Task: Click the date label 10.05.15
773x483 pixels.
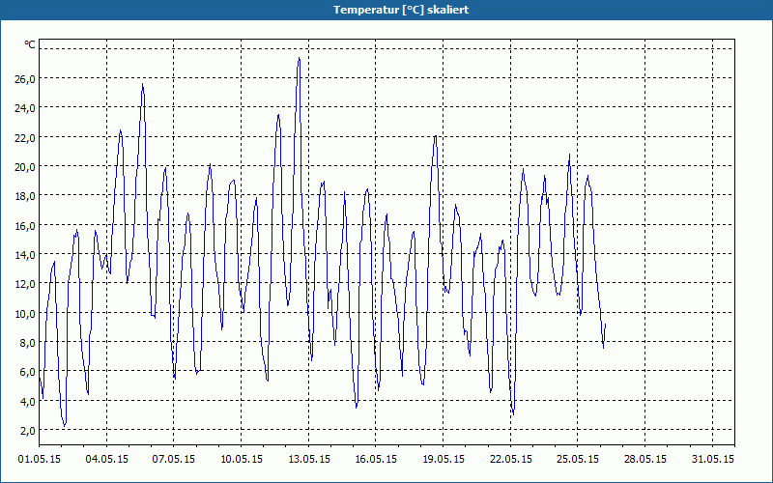Action: point(242,459)
